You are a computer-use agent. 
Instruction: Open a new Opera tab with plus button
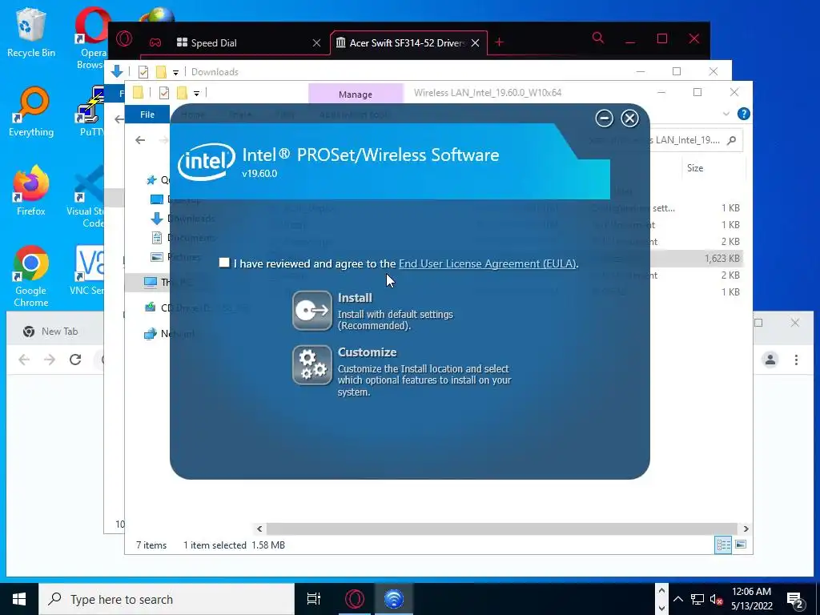[500, 42]
